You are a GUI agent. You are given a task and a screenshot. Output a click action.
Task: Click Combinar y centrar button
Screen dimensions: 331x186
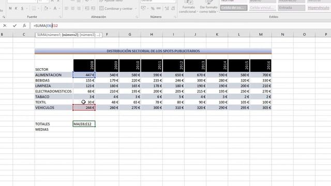coord(116,8)
